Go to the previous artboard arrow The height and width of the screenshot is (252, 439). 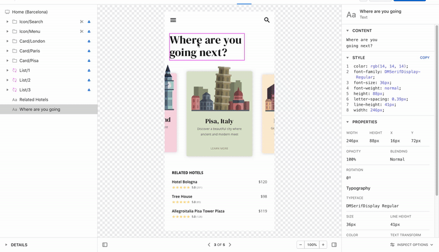coord(209,245)
